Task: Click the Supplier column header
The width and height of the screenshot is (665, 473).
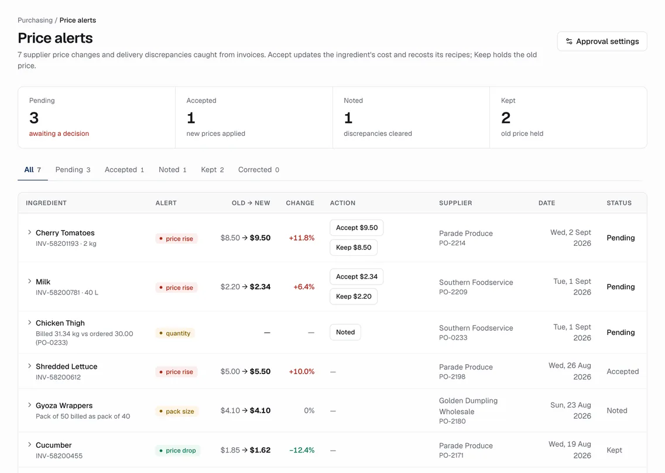Action: [x=455, y=203]
